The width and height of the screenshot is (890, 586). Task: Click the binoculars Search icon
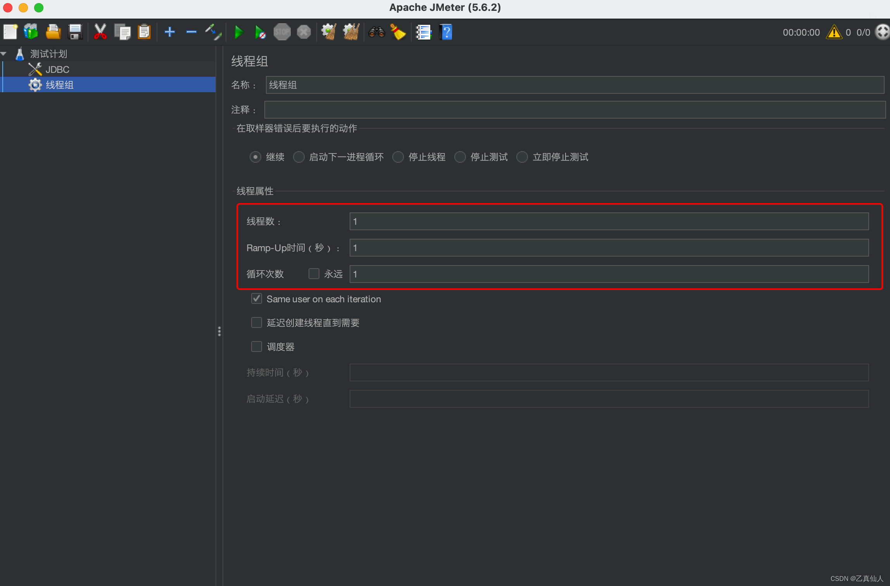click(x=376, y=32)
